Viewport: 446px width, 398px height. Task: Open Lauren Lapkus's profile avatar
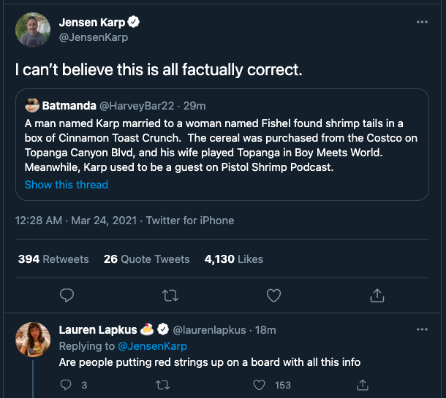33,340
